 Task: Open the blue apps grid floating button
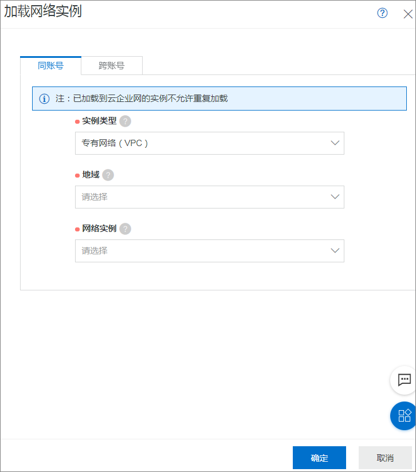[x=404, y=416]
